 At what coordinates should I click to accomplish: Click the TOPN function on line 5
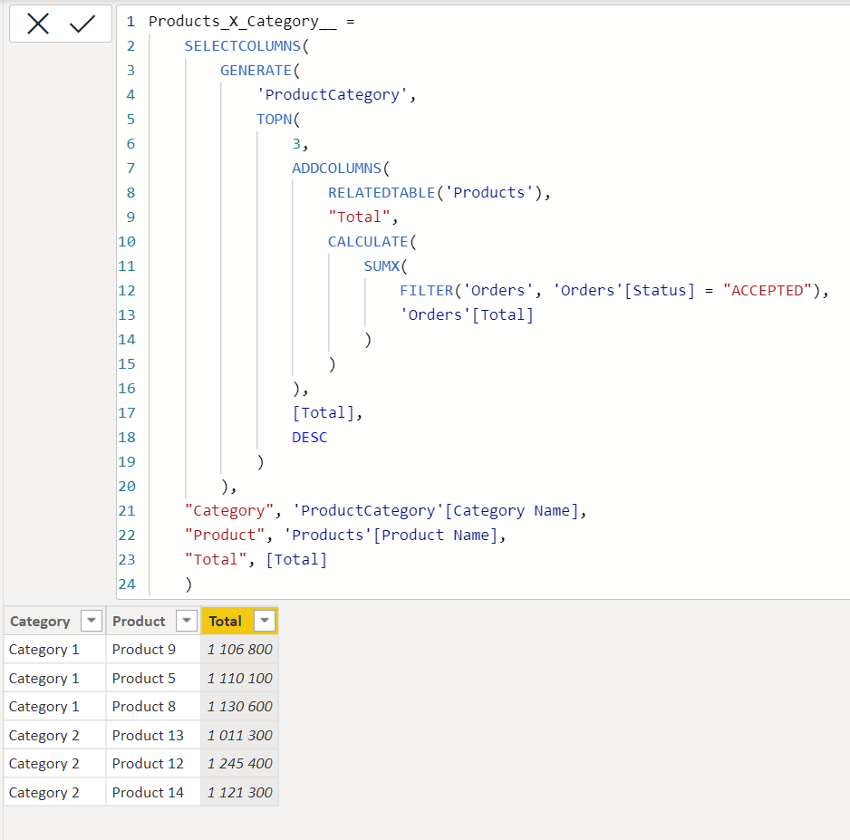pos(274,119)
